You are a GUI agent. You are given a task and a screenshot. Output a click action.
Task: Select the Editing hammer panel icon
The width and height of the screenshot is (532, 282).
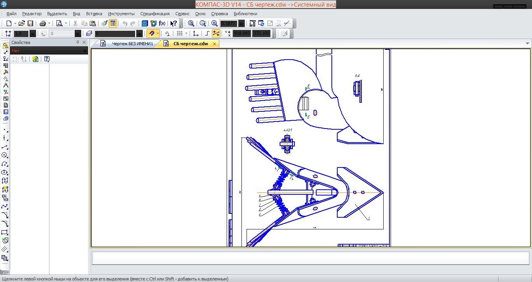(5, 72)
